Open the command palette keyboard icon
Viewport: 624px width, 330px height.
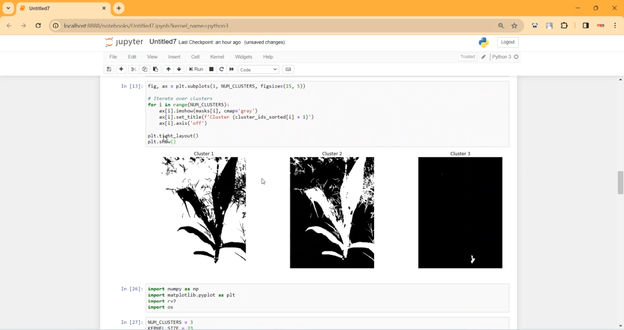tap(288, 69)
